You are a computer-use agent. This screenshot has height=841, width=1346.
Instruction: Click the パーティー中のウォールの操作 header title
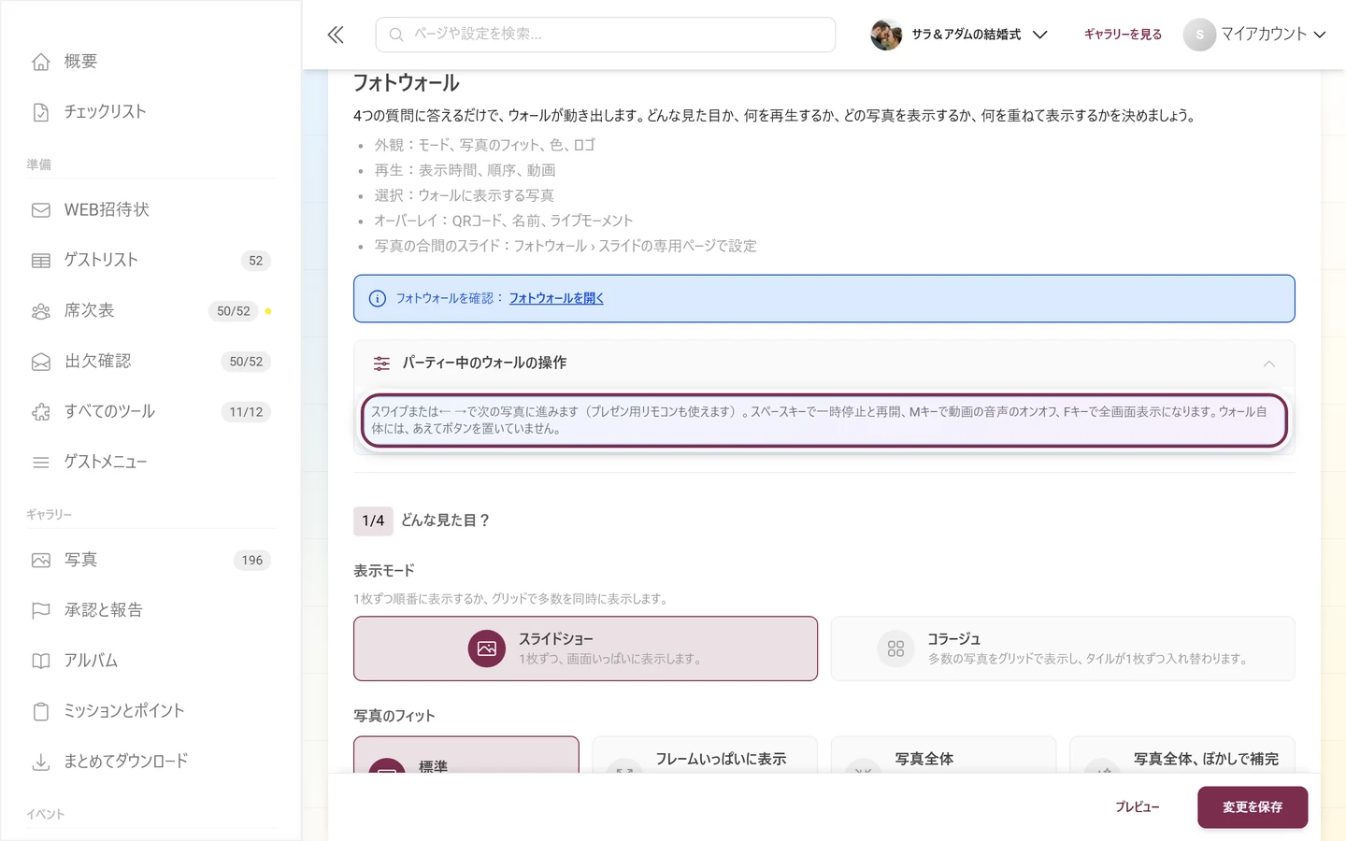tap(484, 363)
